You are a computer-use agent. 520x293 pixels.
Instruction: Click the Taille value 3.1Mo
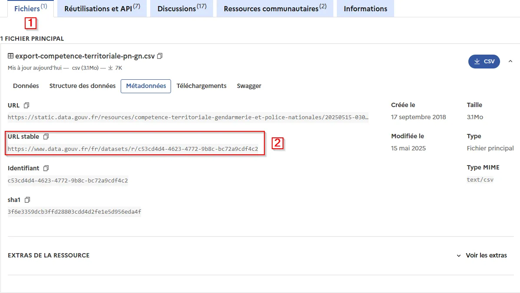click(x=475, y=117)
